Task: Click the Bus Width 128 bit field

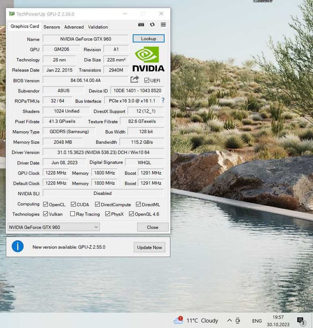Action: pos(146,131)
